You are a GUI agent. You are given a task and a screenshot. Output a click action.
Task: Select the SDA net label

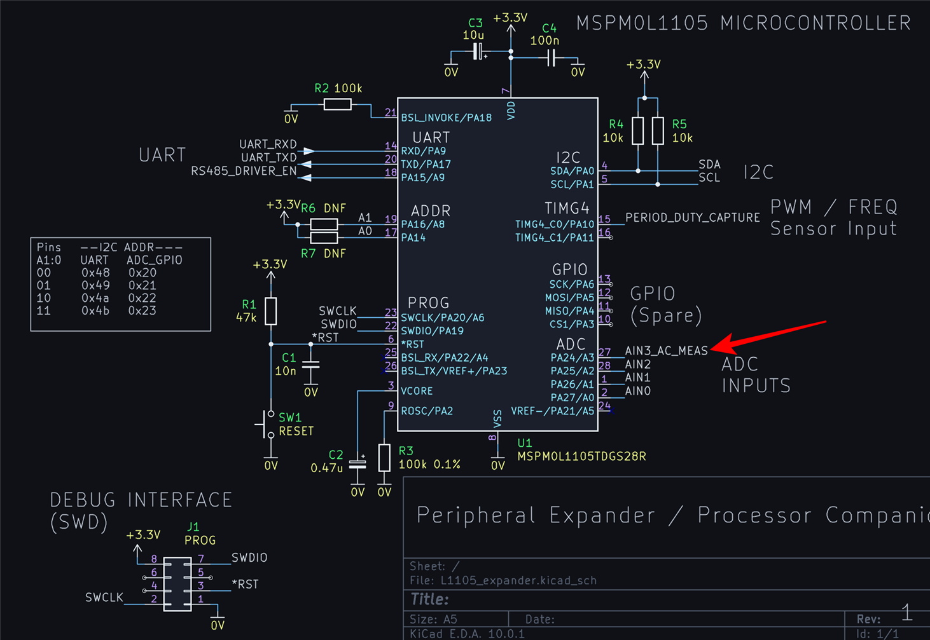pyautogui.click(x=709, y=165)
